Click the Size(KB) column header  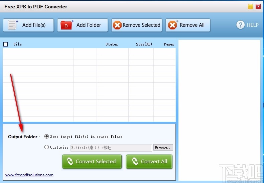coord(144,44)
